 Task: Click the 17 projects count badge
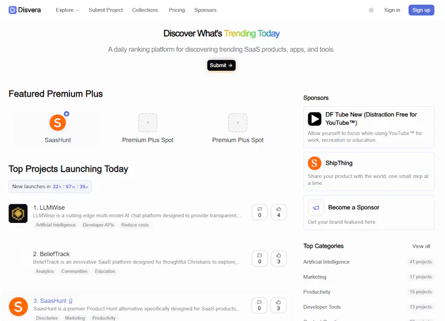click(x=421, y=276)
